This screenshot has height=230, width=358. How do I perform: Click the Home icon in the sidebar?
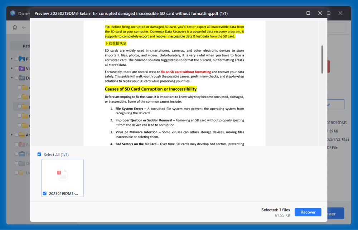pos(14,27)
